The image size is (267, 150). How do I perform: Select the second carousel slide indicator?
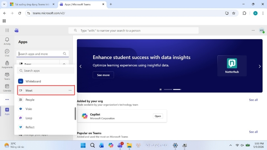coord(177,89)
